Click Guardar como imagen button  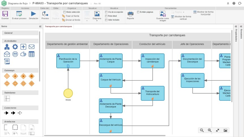click(x=162, y=16)
